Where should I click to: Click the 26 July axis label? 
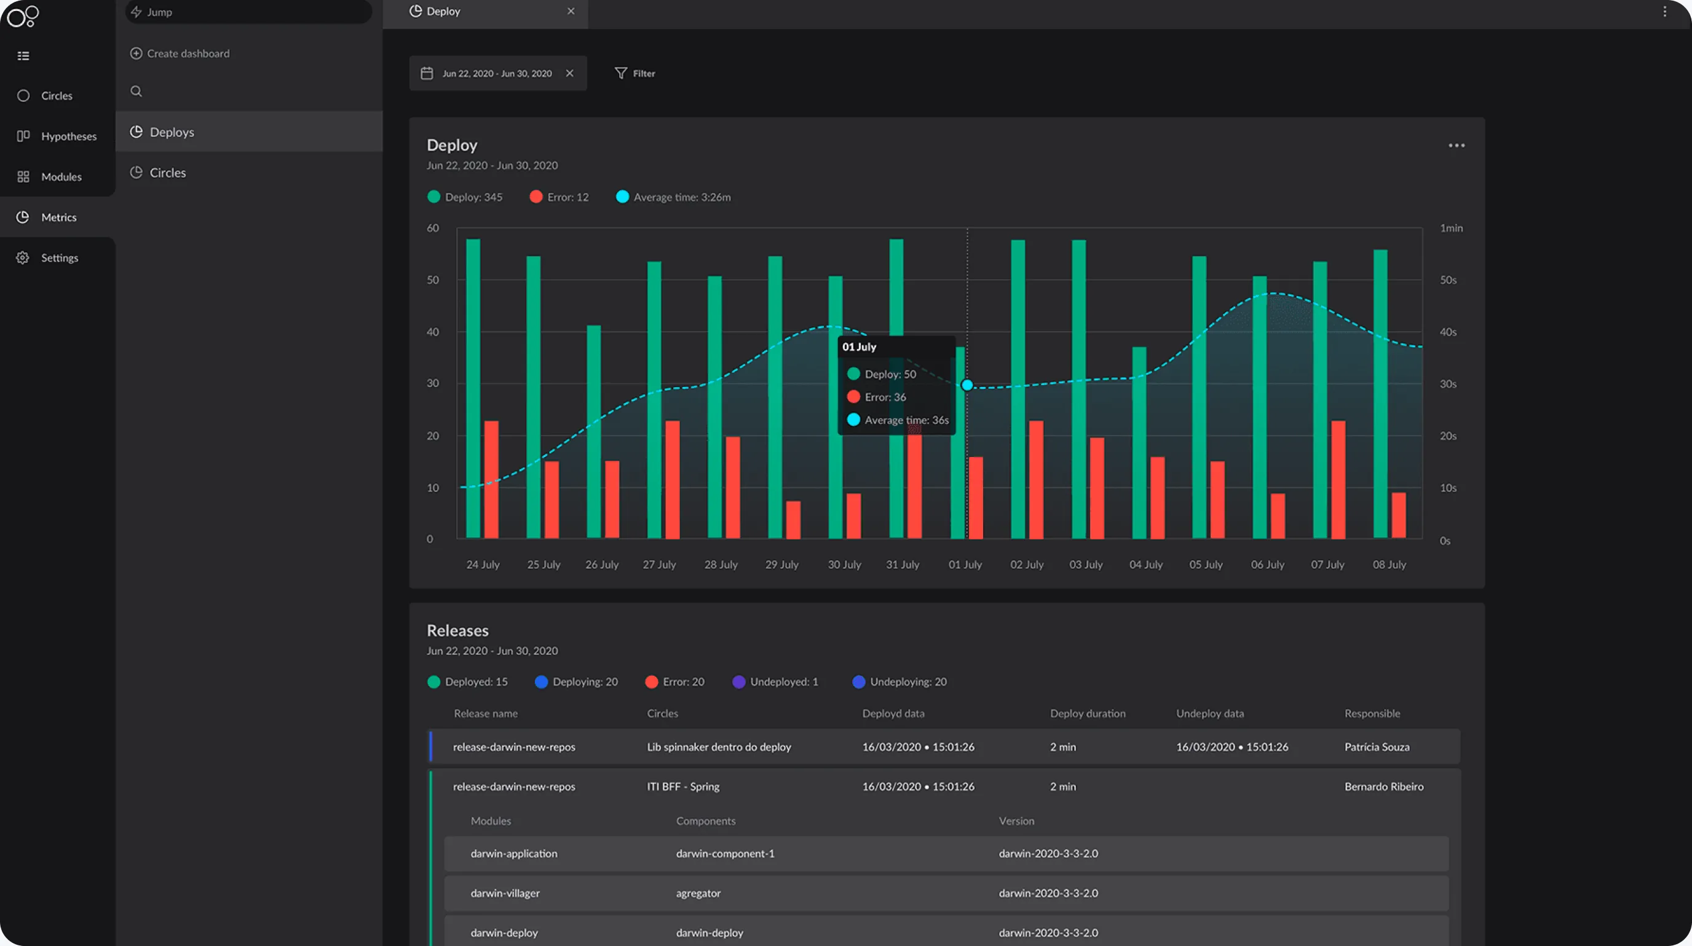point(602,565)
